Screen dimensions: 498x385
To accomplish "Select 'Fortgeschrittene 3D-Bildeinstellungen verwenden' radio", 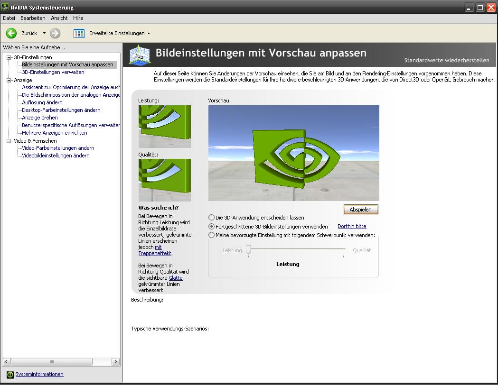I will (212, 227).
